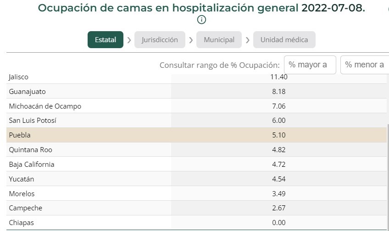Go to the Unidad médica tab
Screen dimensions: 389x231
point(284,40)
